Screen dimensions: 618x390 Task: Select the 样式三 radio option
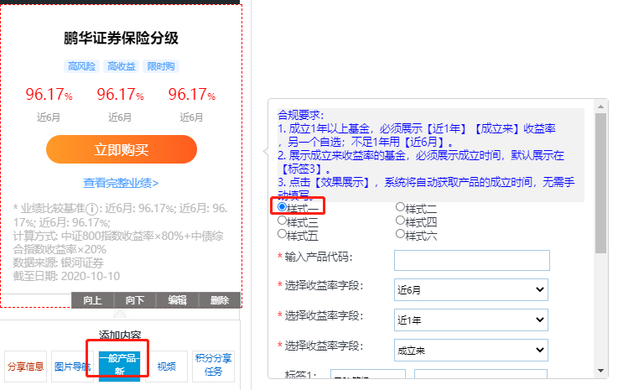(282, 221)
